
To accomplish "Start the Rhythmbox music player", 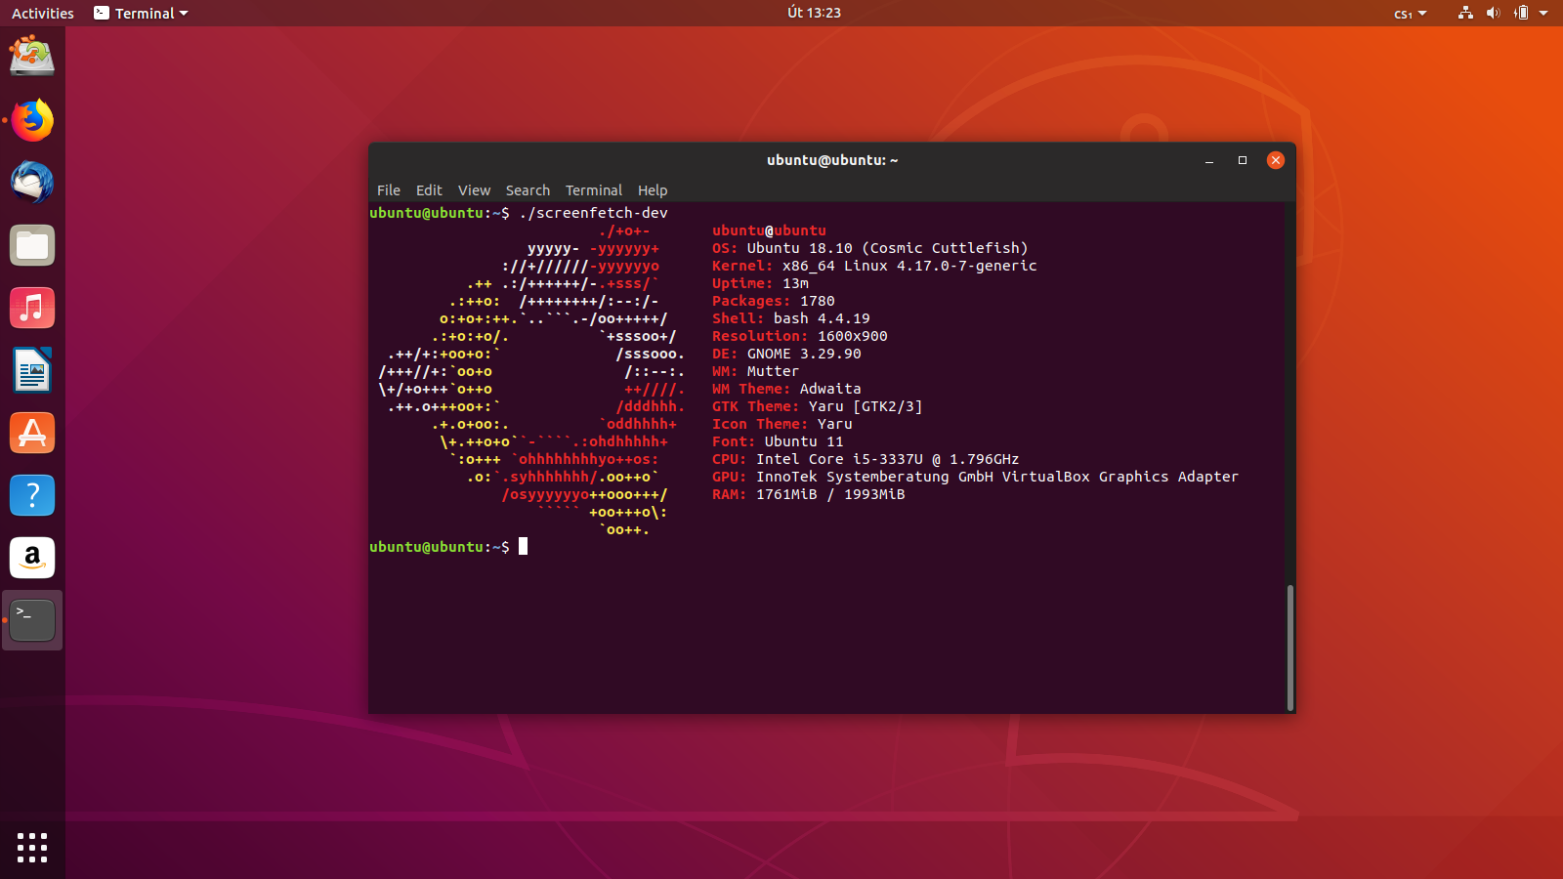I will click(32, 308).
